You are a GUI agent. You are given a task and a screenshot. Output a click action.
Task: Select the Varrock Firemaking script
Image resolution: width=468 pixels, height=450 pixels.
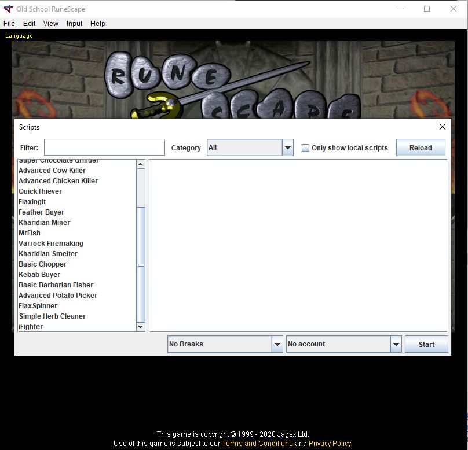point(50,243)
